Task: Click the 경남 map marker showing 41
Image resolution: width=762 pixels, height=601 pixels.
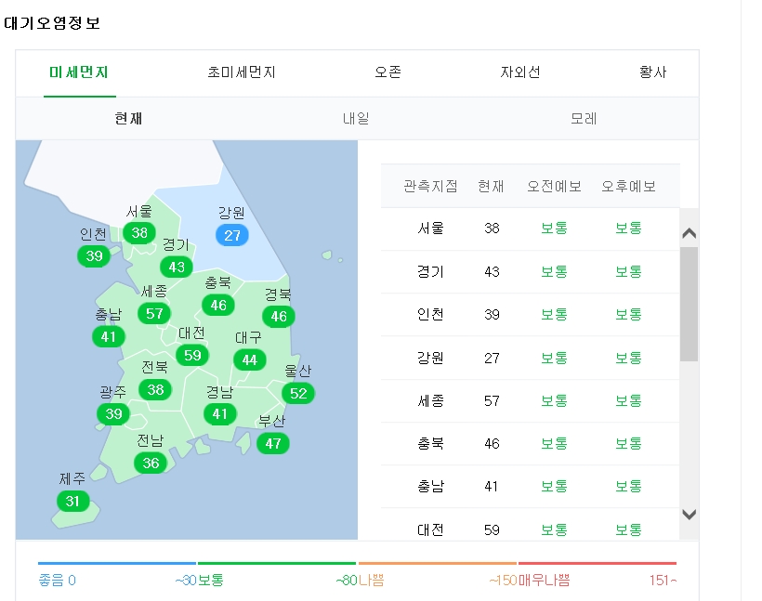Action: pos(219,414)
